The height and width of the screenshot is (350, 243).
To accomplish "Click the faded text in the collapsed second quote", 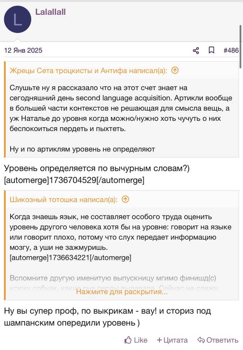I will (113, 278).
